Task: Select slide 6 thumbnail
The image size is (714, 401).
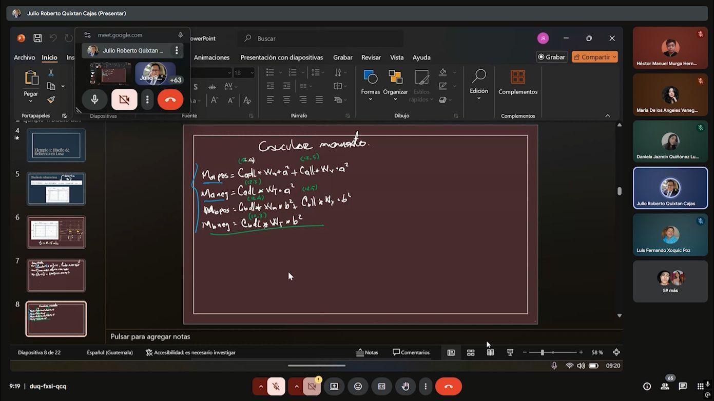Action: (x=56, y=232)
